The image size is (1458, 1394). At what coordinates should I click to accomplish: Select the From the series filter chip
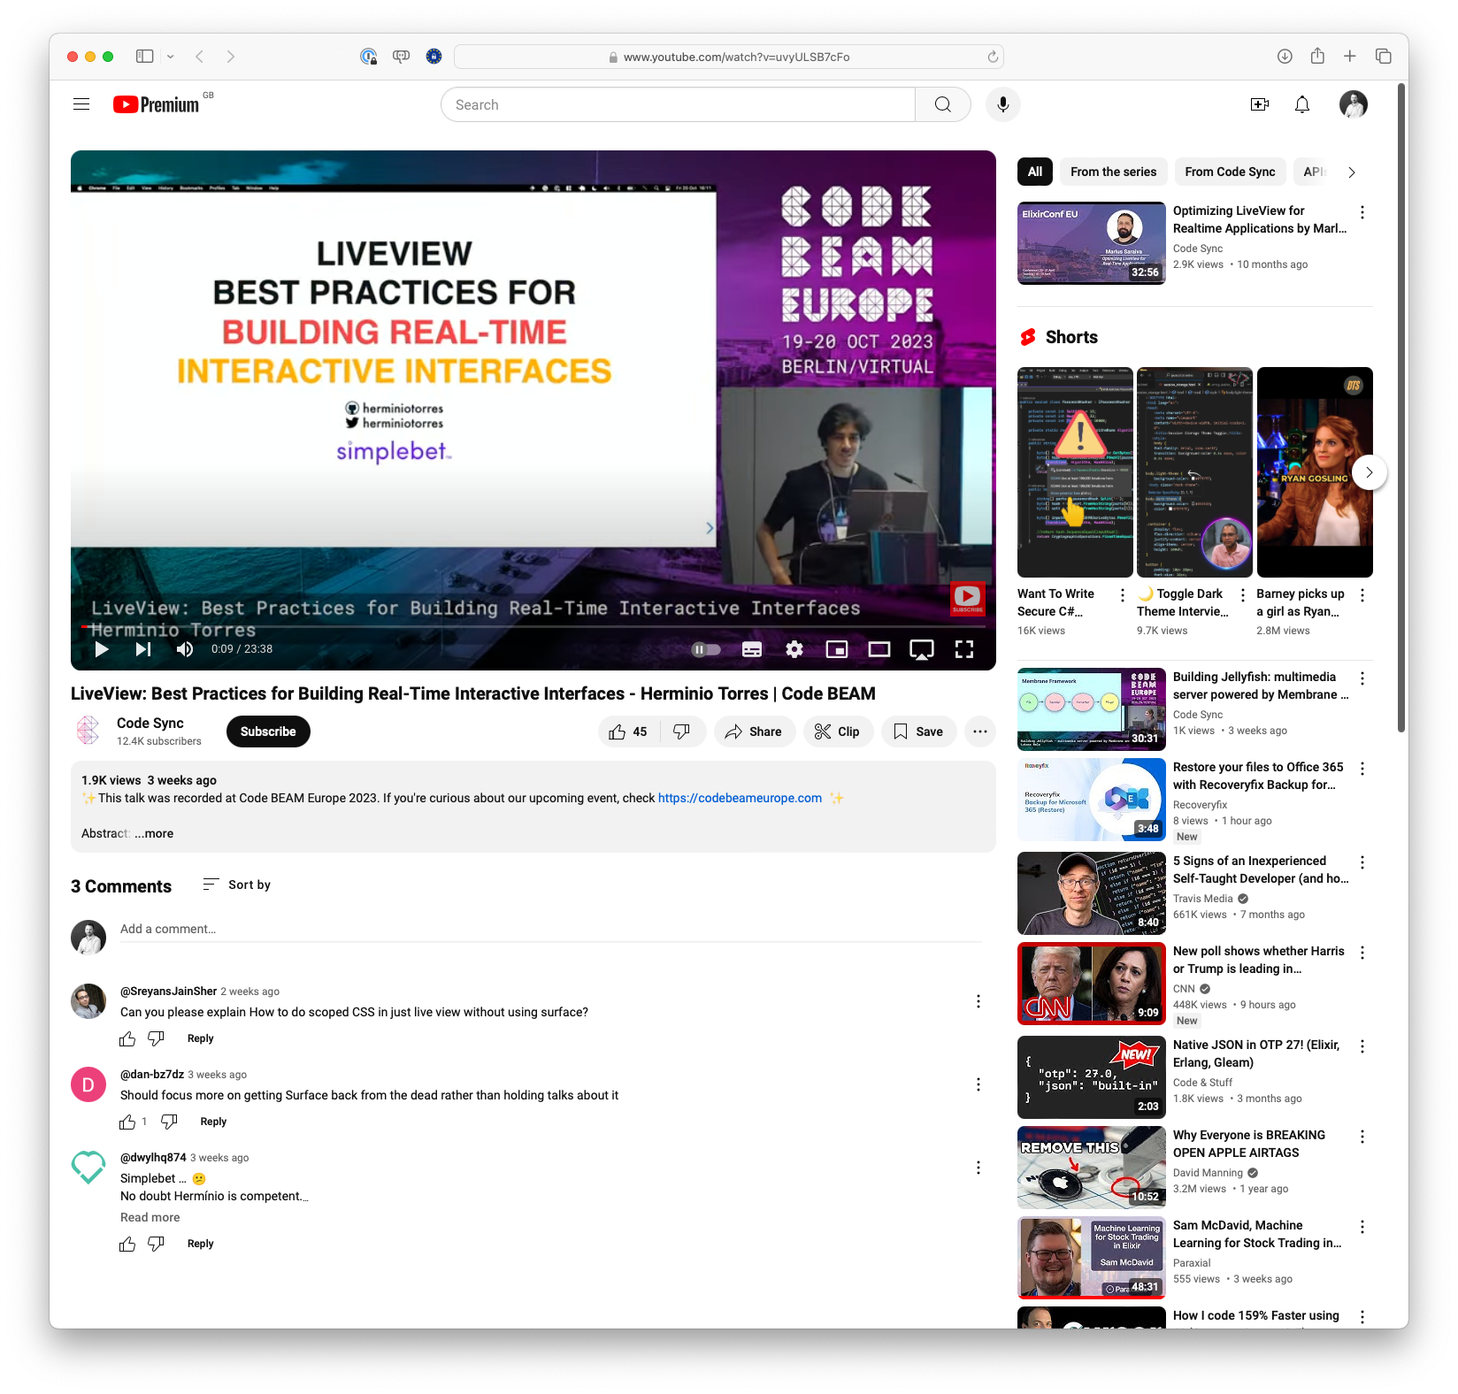(x=1112, y=172)
